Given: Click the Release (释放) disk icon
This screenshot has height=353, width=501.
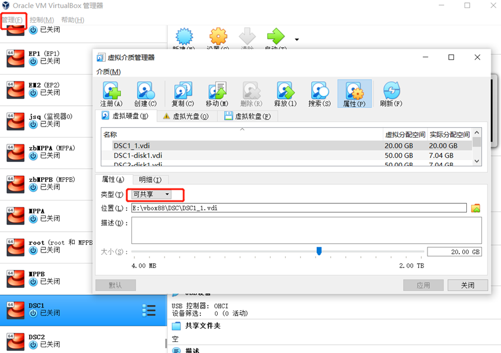Looking at the screenshot, I should 286,91.
